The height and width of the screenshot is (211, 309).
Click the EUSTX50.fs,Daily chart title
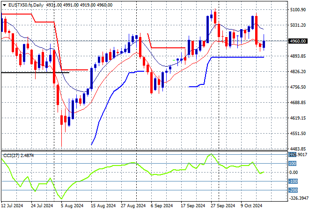tap(22, 4)
